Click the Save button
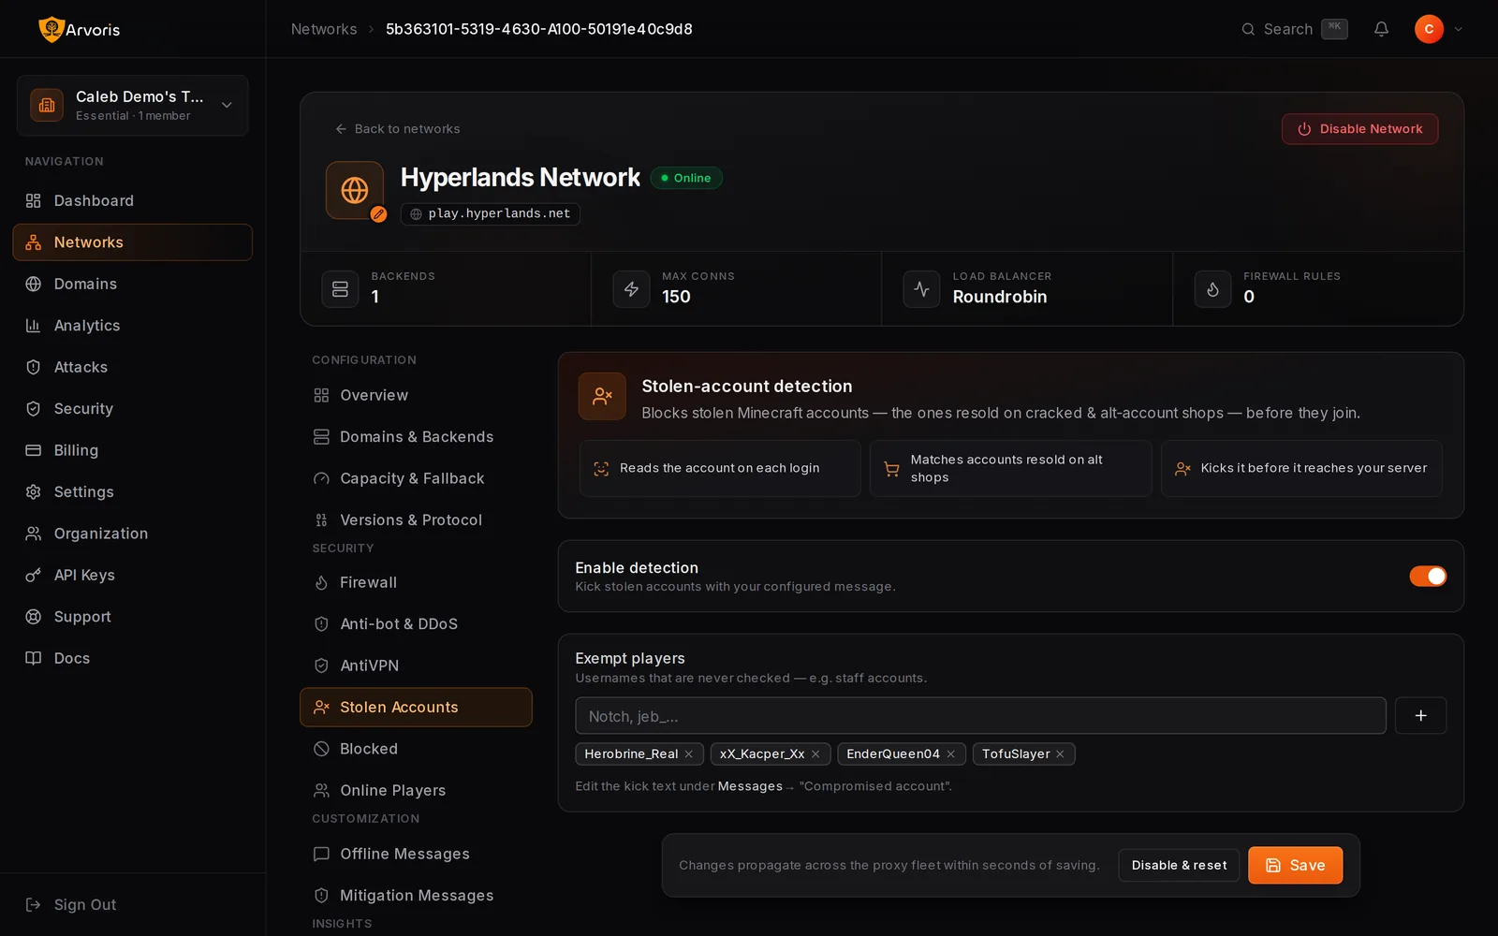1498x936 pixels. click(1295, 866)
